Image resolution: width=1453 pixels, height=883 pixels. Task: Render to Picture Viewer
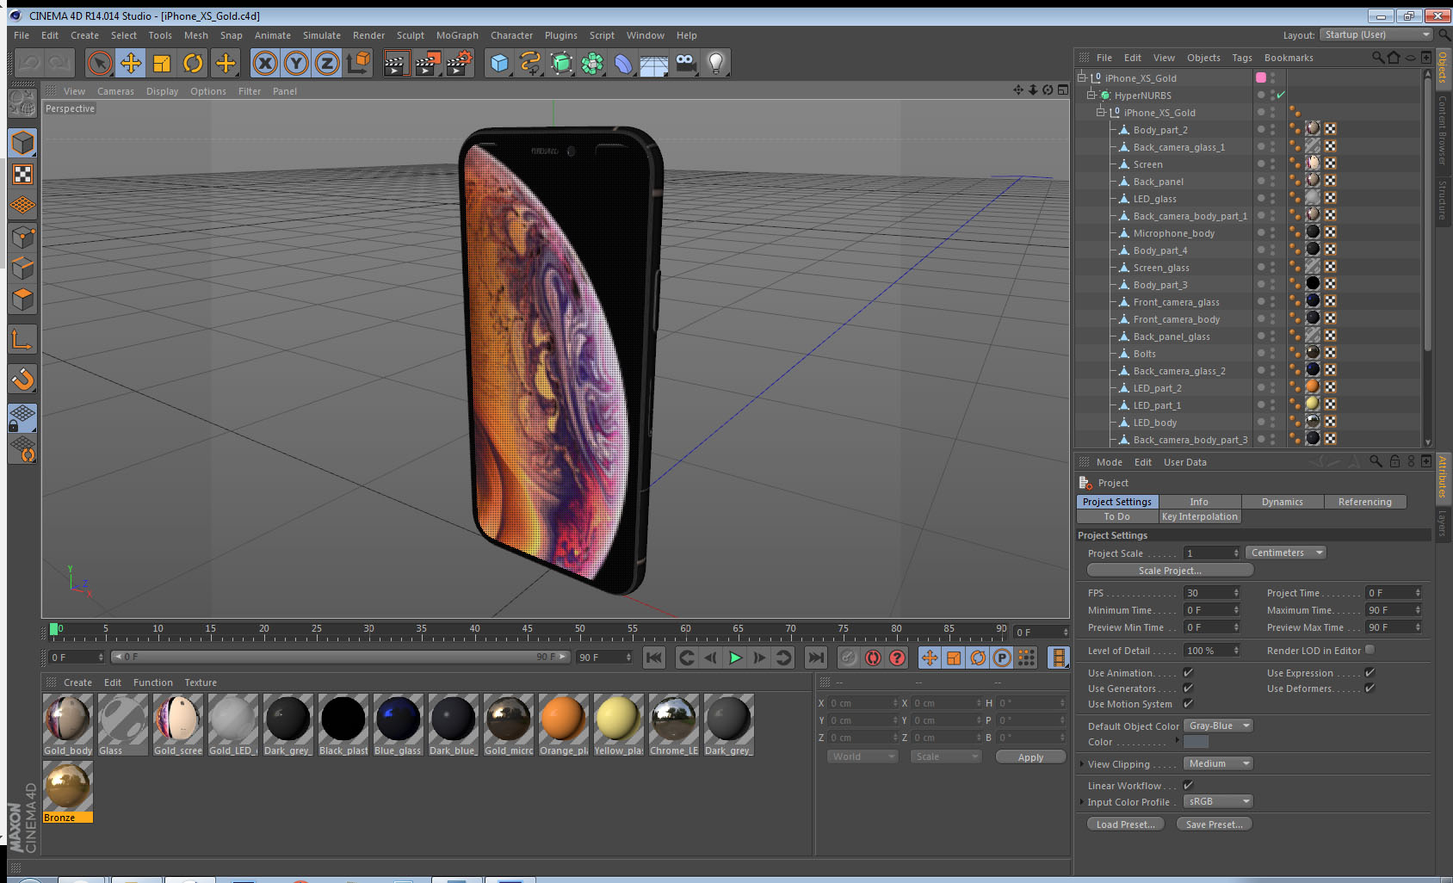click(428, 63)
